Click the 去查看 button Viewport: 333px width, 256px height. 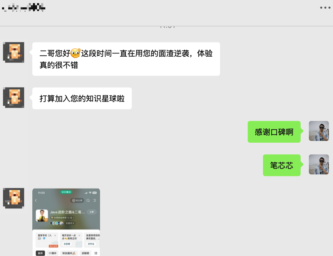coord(67,244)
